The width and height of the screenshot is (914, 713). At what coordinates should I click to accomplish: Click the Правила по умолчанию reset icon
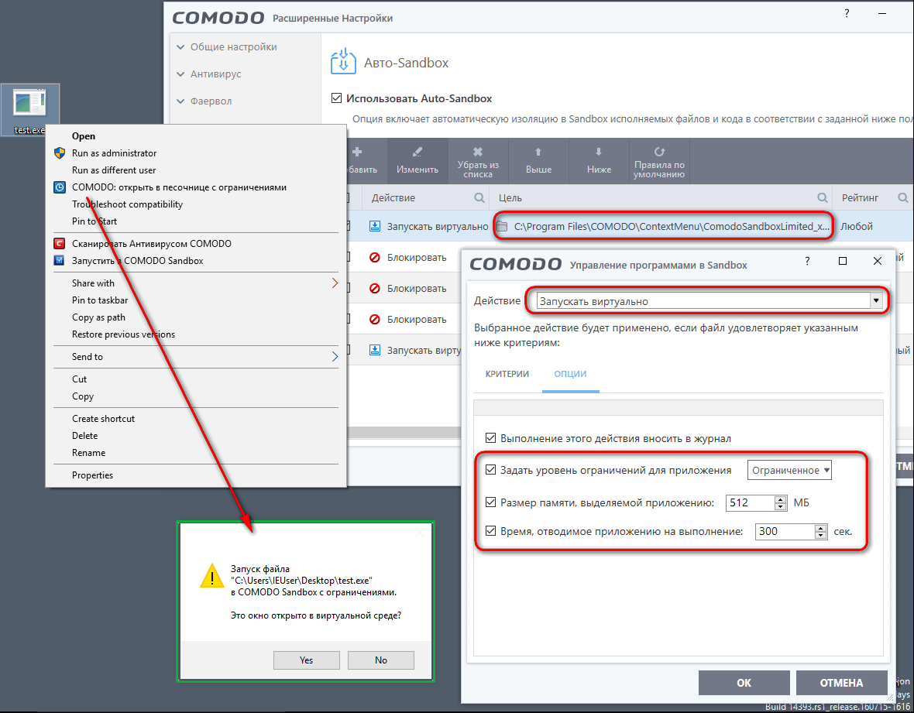659,152
